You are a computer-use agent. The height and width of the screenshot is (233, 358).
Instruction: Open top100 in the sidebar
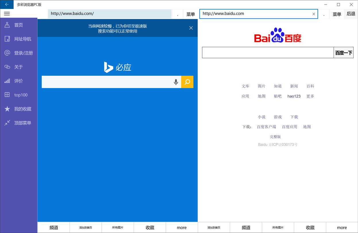point(19,95)
